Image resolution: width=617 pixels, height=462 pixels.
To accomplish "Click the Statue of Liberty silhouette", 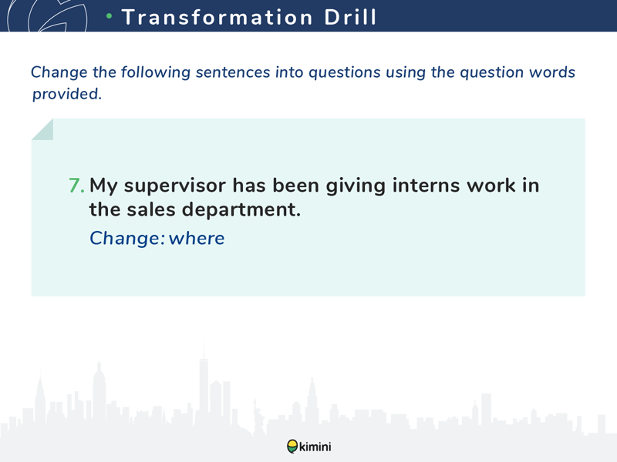I will (258, 417).
